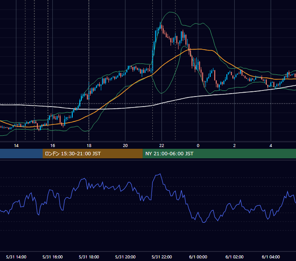This screenshot has width=296, height=261.
Task: Click the 6/1 00:00 date label
Action: click(198, 257)
